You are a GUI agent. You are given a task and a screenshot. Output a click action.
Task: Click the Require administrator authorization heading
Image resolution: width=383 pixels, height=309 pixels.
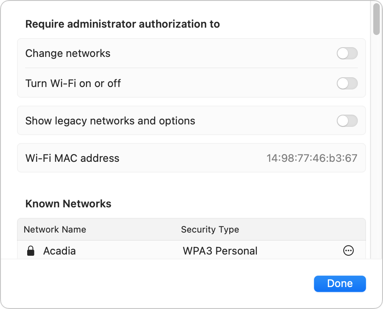(x=123, y=24)
